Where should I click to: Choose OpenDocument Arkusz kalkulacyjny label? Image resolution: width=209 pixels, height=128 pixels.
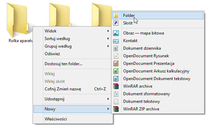coord(156,71)
